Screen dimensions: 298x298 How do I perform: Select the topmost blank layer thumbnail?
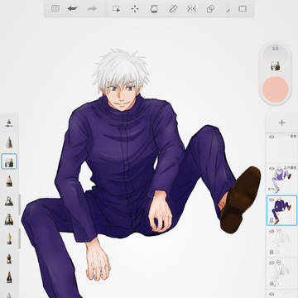tap(281, 148)
